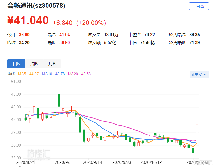Click the +自选 button to add favorite
This screenshot has width=214, height=167.
[199, 6]
